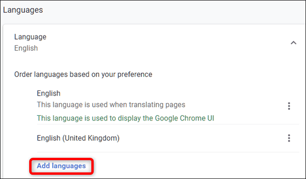Click empty card space right of Add languages
Image resolution: width=306 pixels, height=179 pixels.
[x=195, y=166]
